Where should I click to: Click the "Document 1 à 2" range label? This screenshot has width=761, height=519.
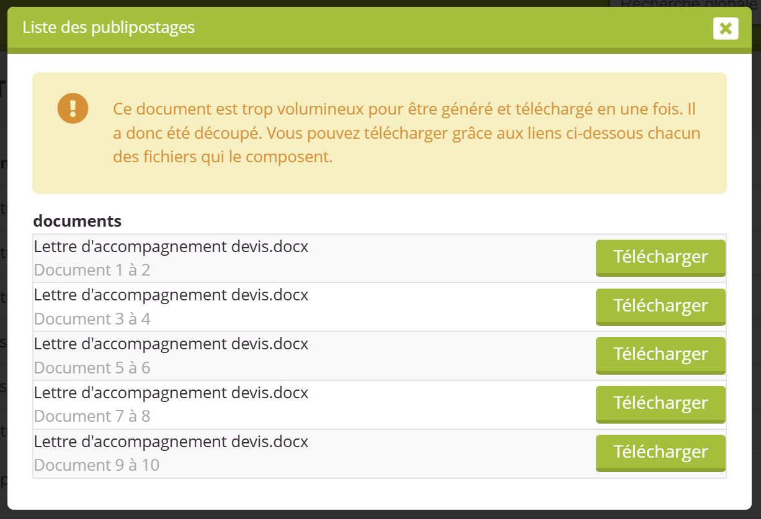pos(92,271)
